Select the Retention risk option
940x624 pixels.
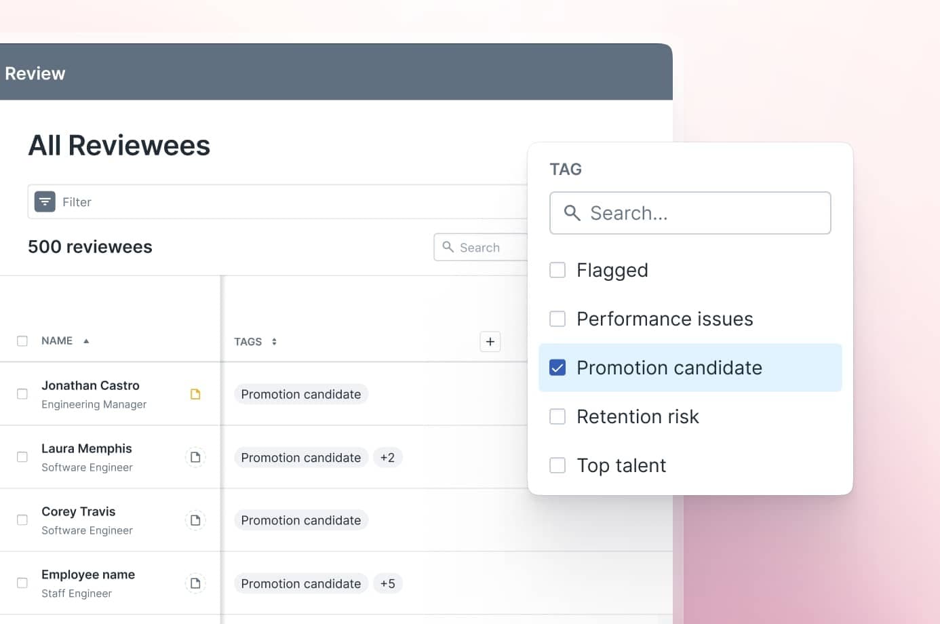click(557, 416)
